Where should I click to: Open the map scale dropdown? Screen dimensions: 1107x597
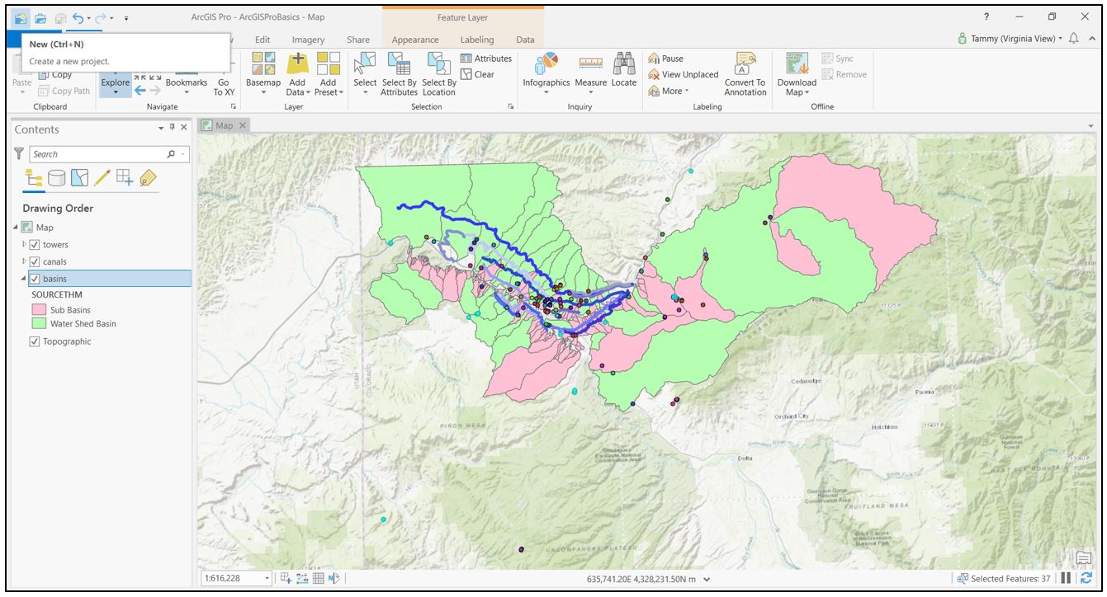(x=268, y=580)
